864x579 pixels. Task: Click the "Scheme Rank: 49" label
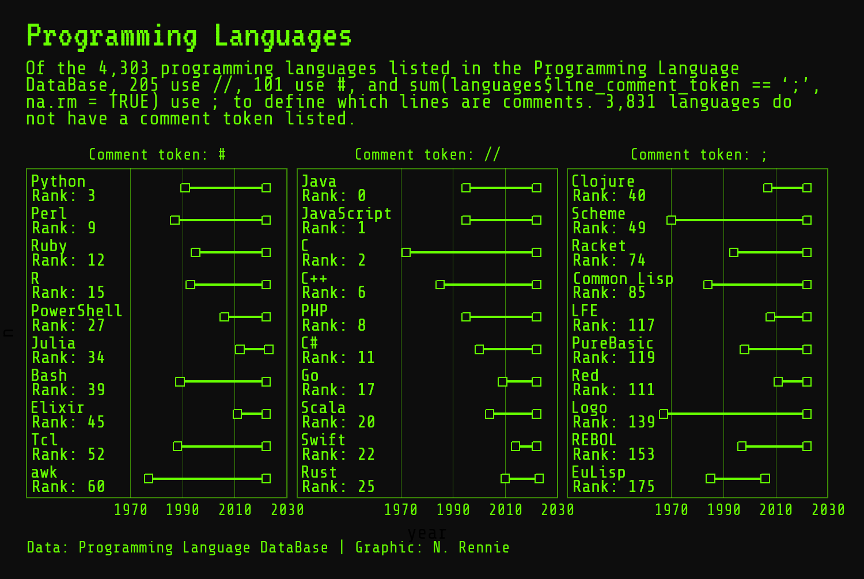click(609, 221)
